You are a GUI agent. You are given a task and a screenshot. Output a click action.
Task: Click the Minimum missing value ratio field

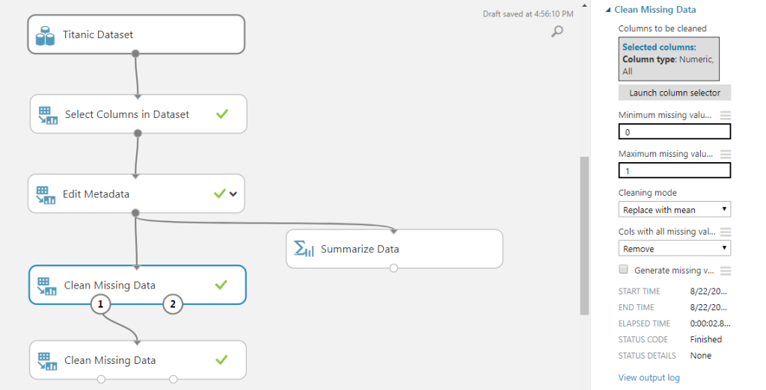674,132
